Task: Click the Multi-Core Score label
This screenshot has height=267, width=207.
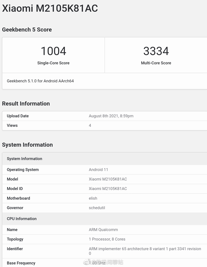Action: tap(156, 63)
